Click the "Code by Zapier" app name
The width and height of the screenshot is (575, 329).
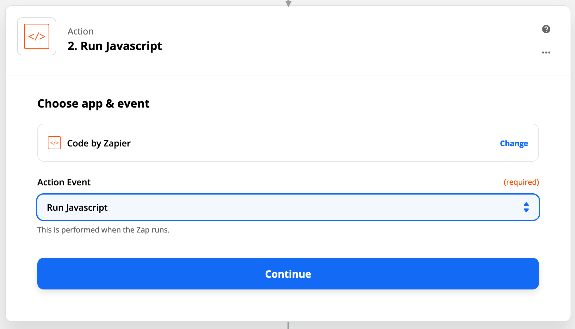tap(99, 143)
